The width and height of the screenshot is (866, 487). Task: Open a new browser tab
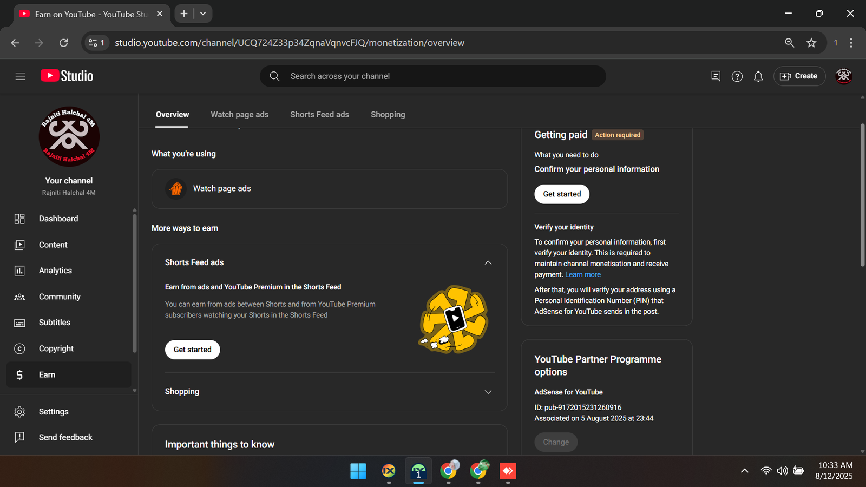click(184, 14)
